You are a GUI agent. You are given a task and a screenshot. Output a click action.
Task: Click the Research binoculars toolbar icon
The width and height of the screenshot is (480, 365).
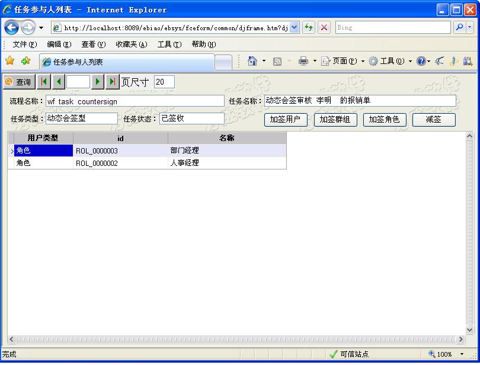468,61
